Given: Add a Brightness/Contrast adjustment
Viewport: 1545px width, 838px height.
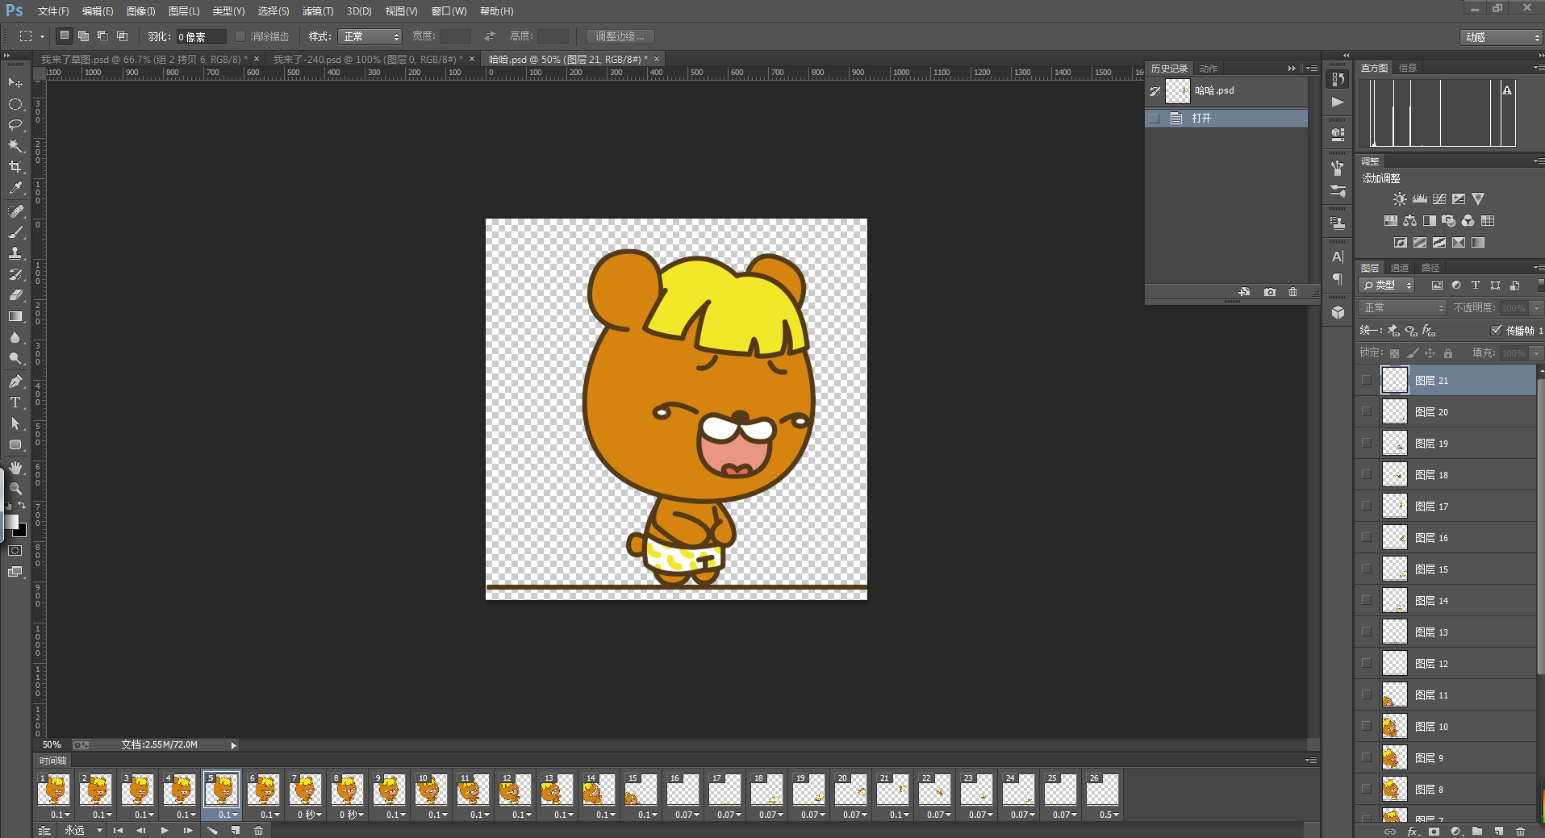Looking at the screenshot, I should [x=1400, y=199].
